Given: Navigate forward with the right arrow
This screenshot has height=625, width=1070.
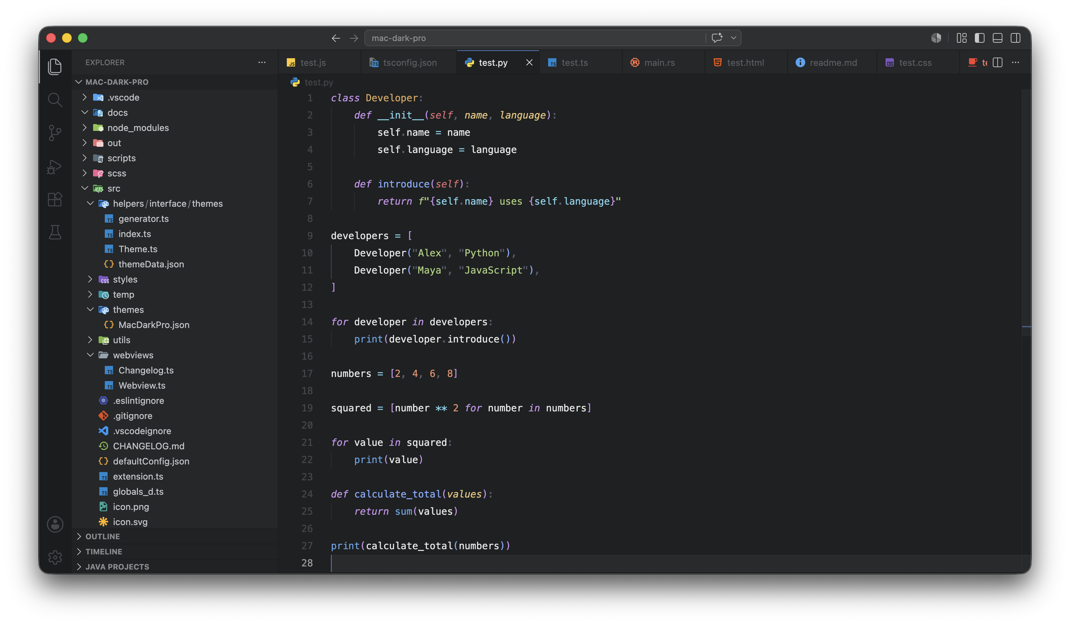Looking at the screenshot, I should [x=354, y=38].
